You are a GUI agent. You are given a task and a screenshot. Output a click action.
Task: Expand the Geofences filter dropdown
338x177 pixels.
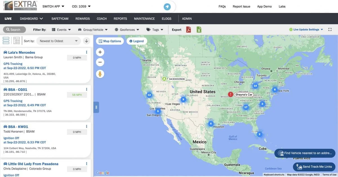[127, 30]
